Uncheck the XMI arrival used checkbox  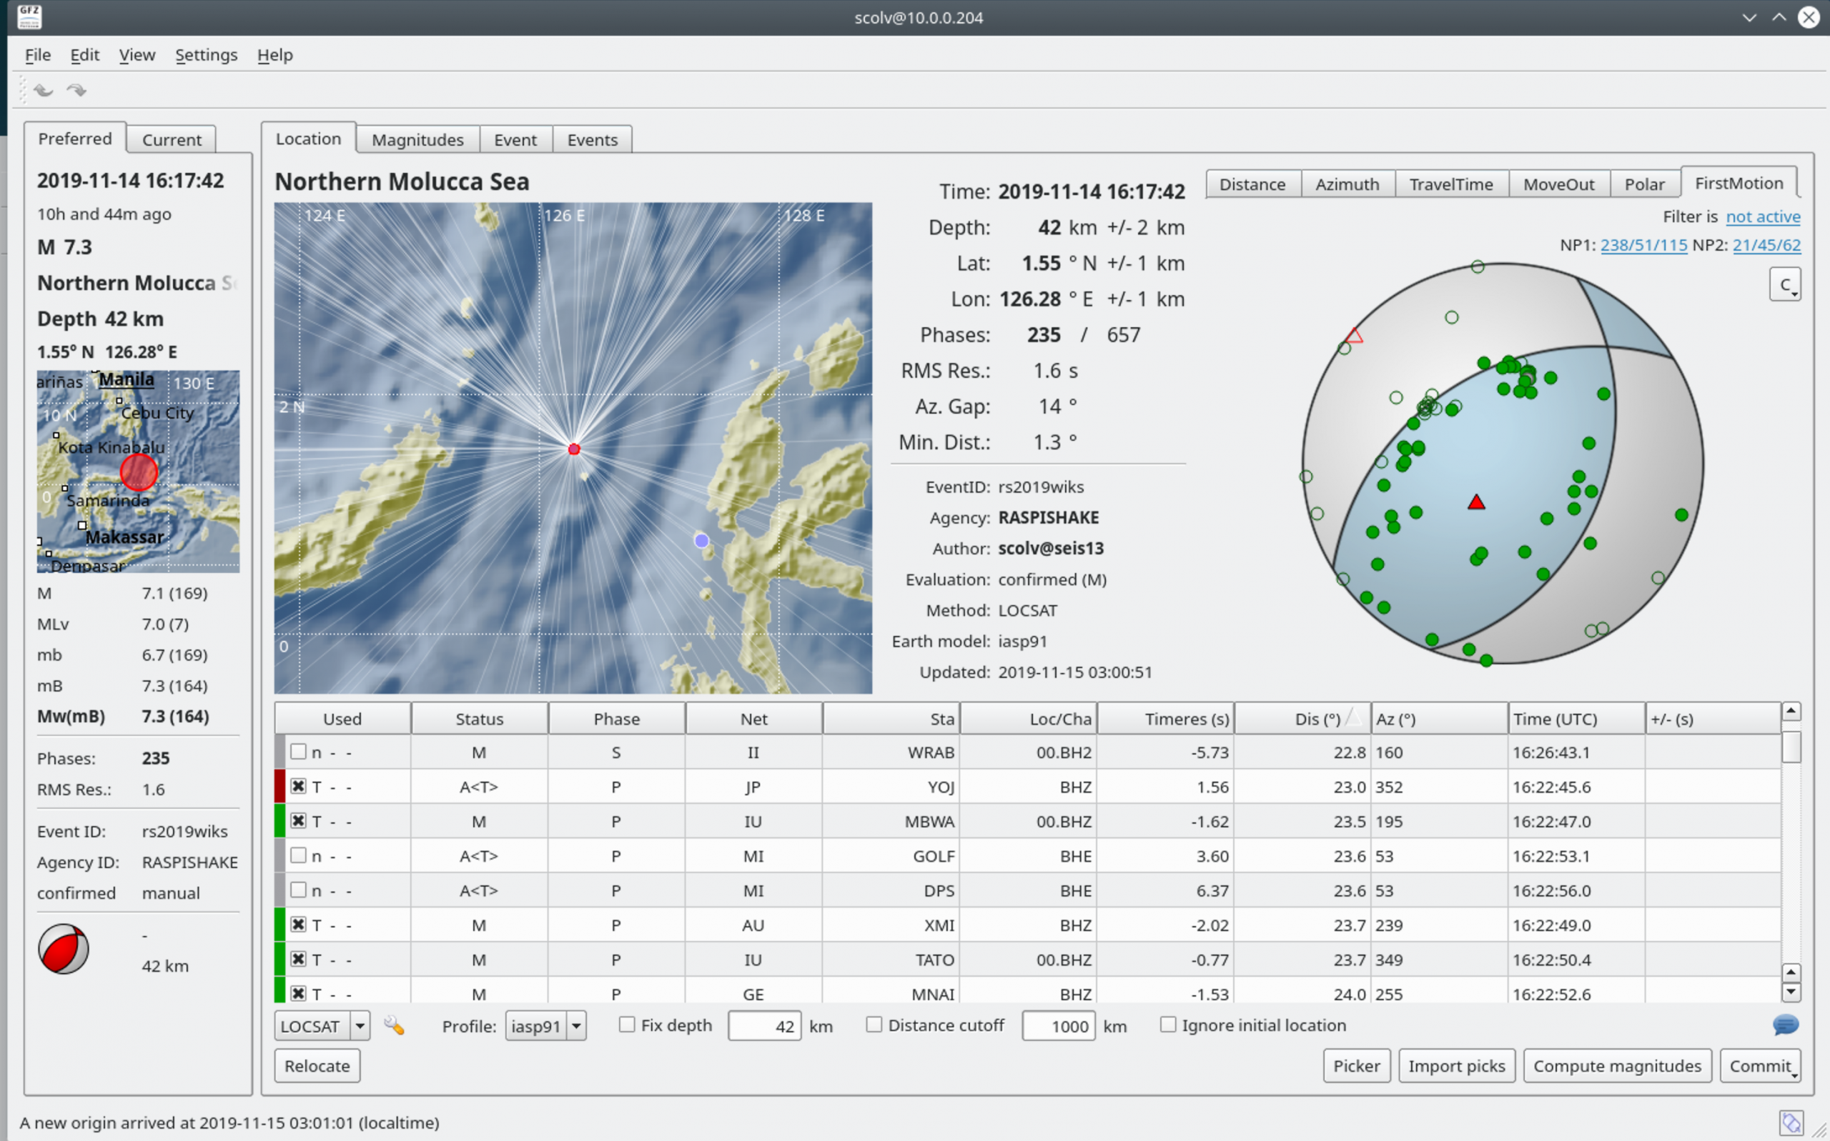298,925
